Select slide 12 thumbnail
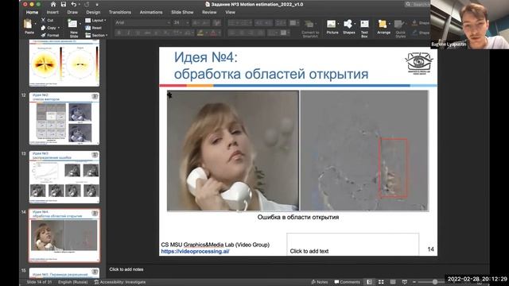Viewport: 509px width, 286px height. [x=64, y=118]
